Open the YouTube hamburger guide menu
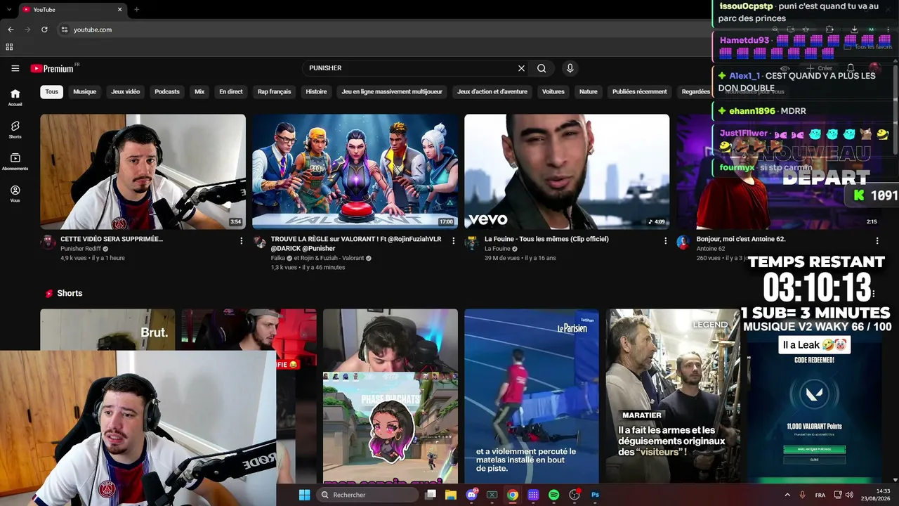The width and height of the screenshot is (899, 506). (15, 68)
